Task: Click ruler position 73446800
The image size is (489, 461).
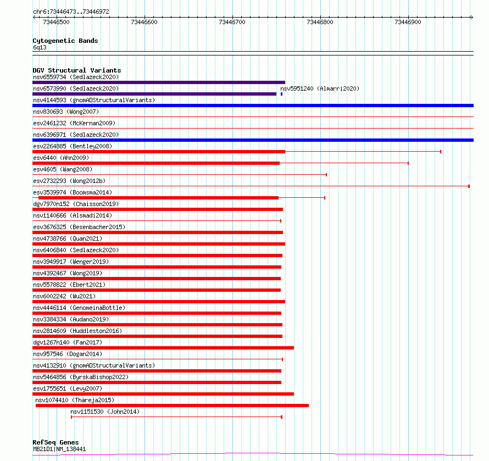Action: (320, 22)
